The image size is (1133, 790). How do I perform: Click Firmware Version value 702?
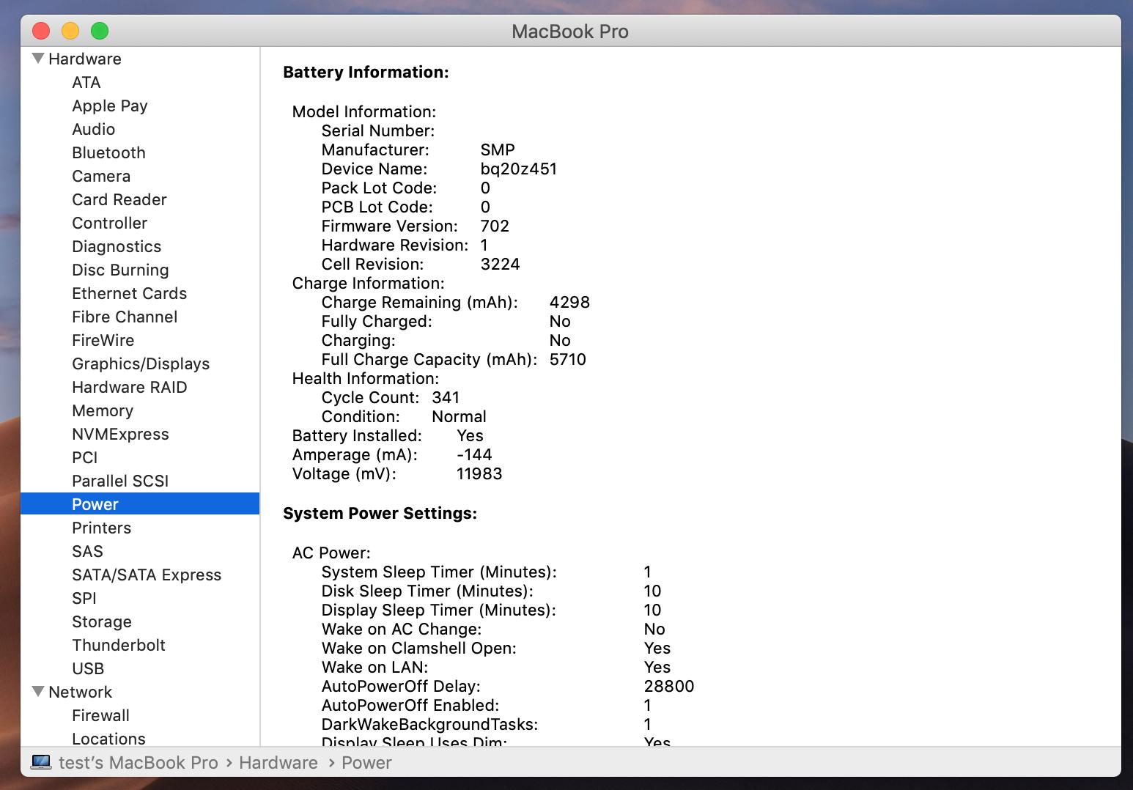pyautogui.click(x=495, y=226)
